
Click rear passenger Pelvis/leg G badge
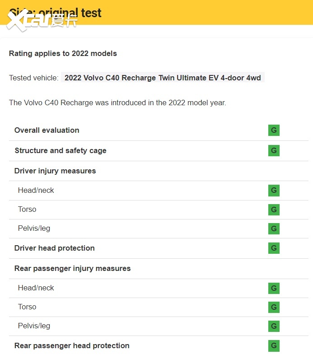click(x=274, y=326)
